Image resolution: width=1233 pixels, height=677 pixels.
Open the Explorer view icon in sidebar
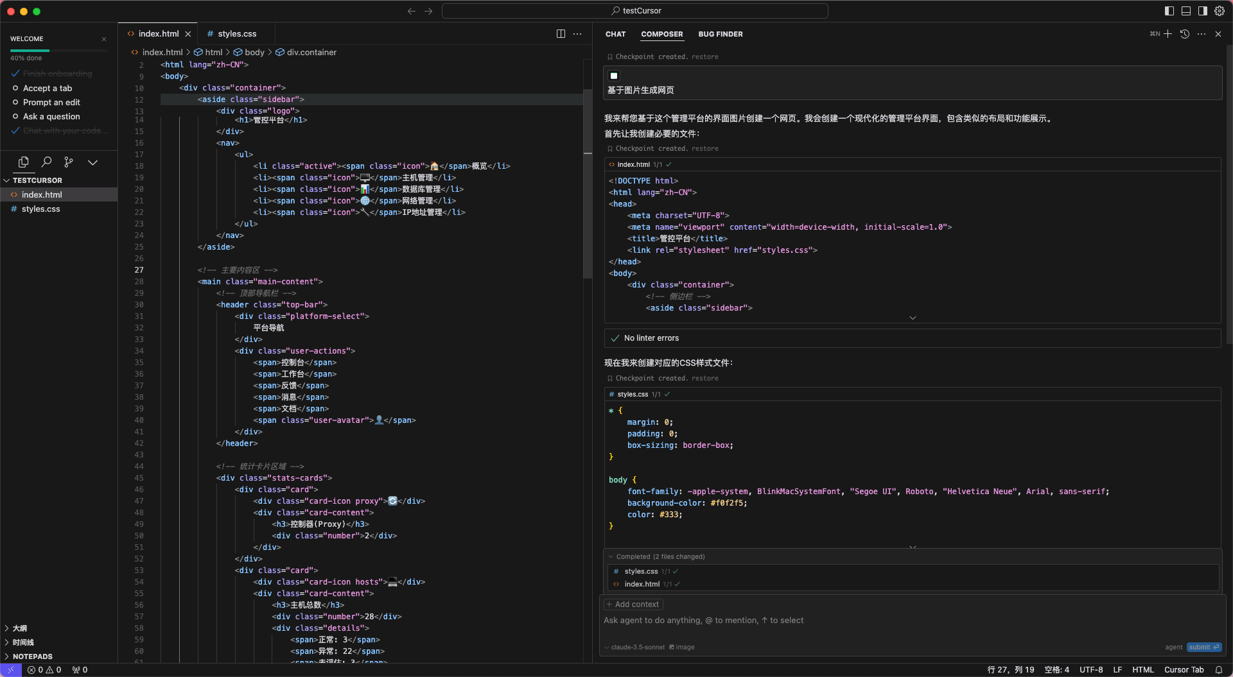(x=24, y=162)
